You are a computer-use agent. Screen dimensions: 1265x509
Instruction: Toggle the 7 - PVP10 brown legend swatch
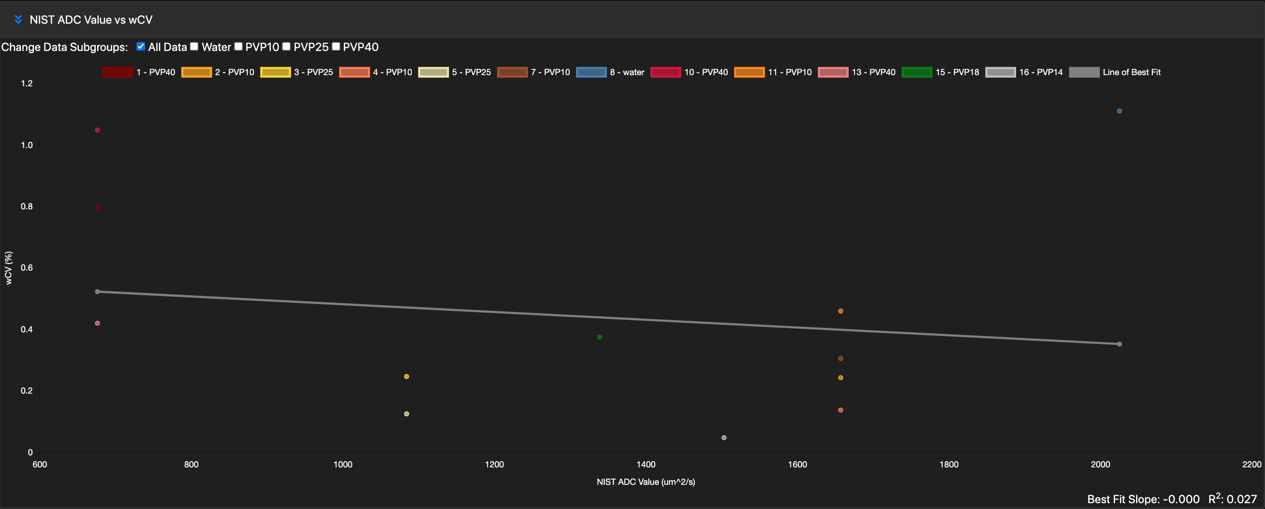click(512, 72)
